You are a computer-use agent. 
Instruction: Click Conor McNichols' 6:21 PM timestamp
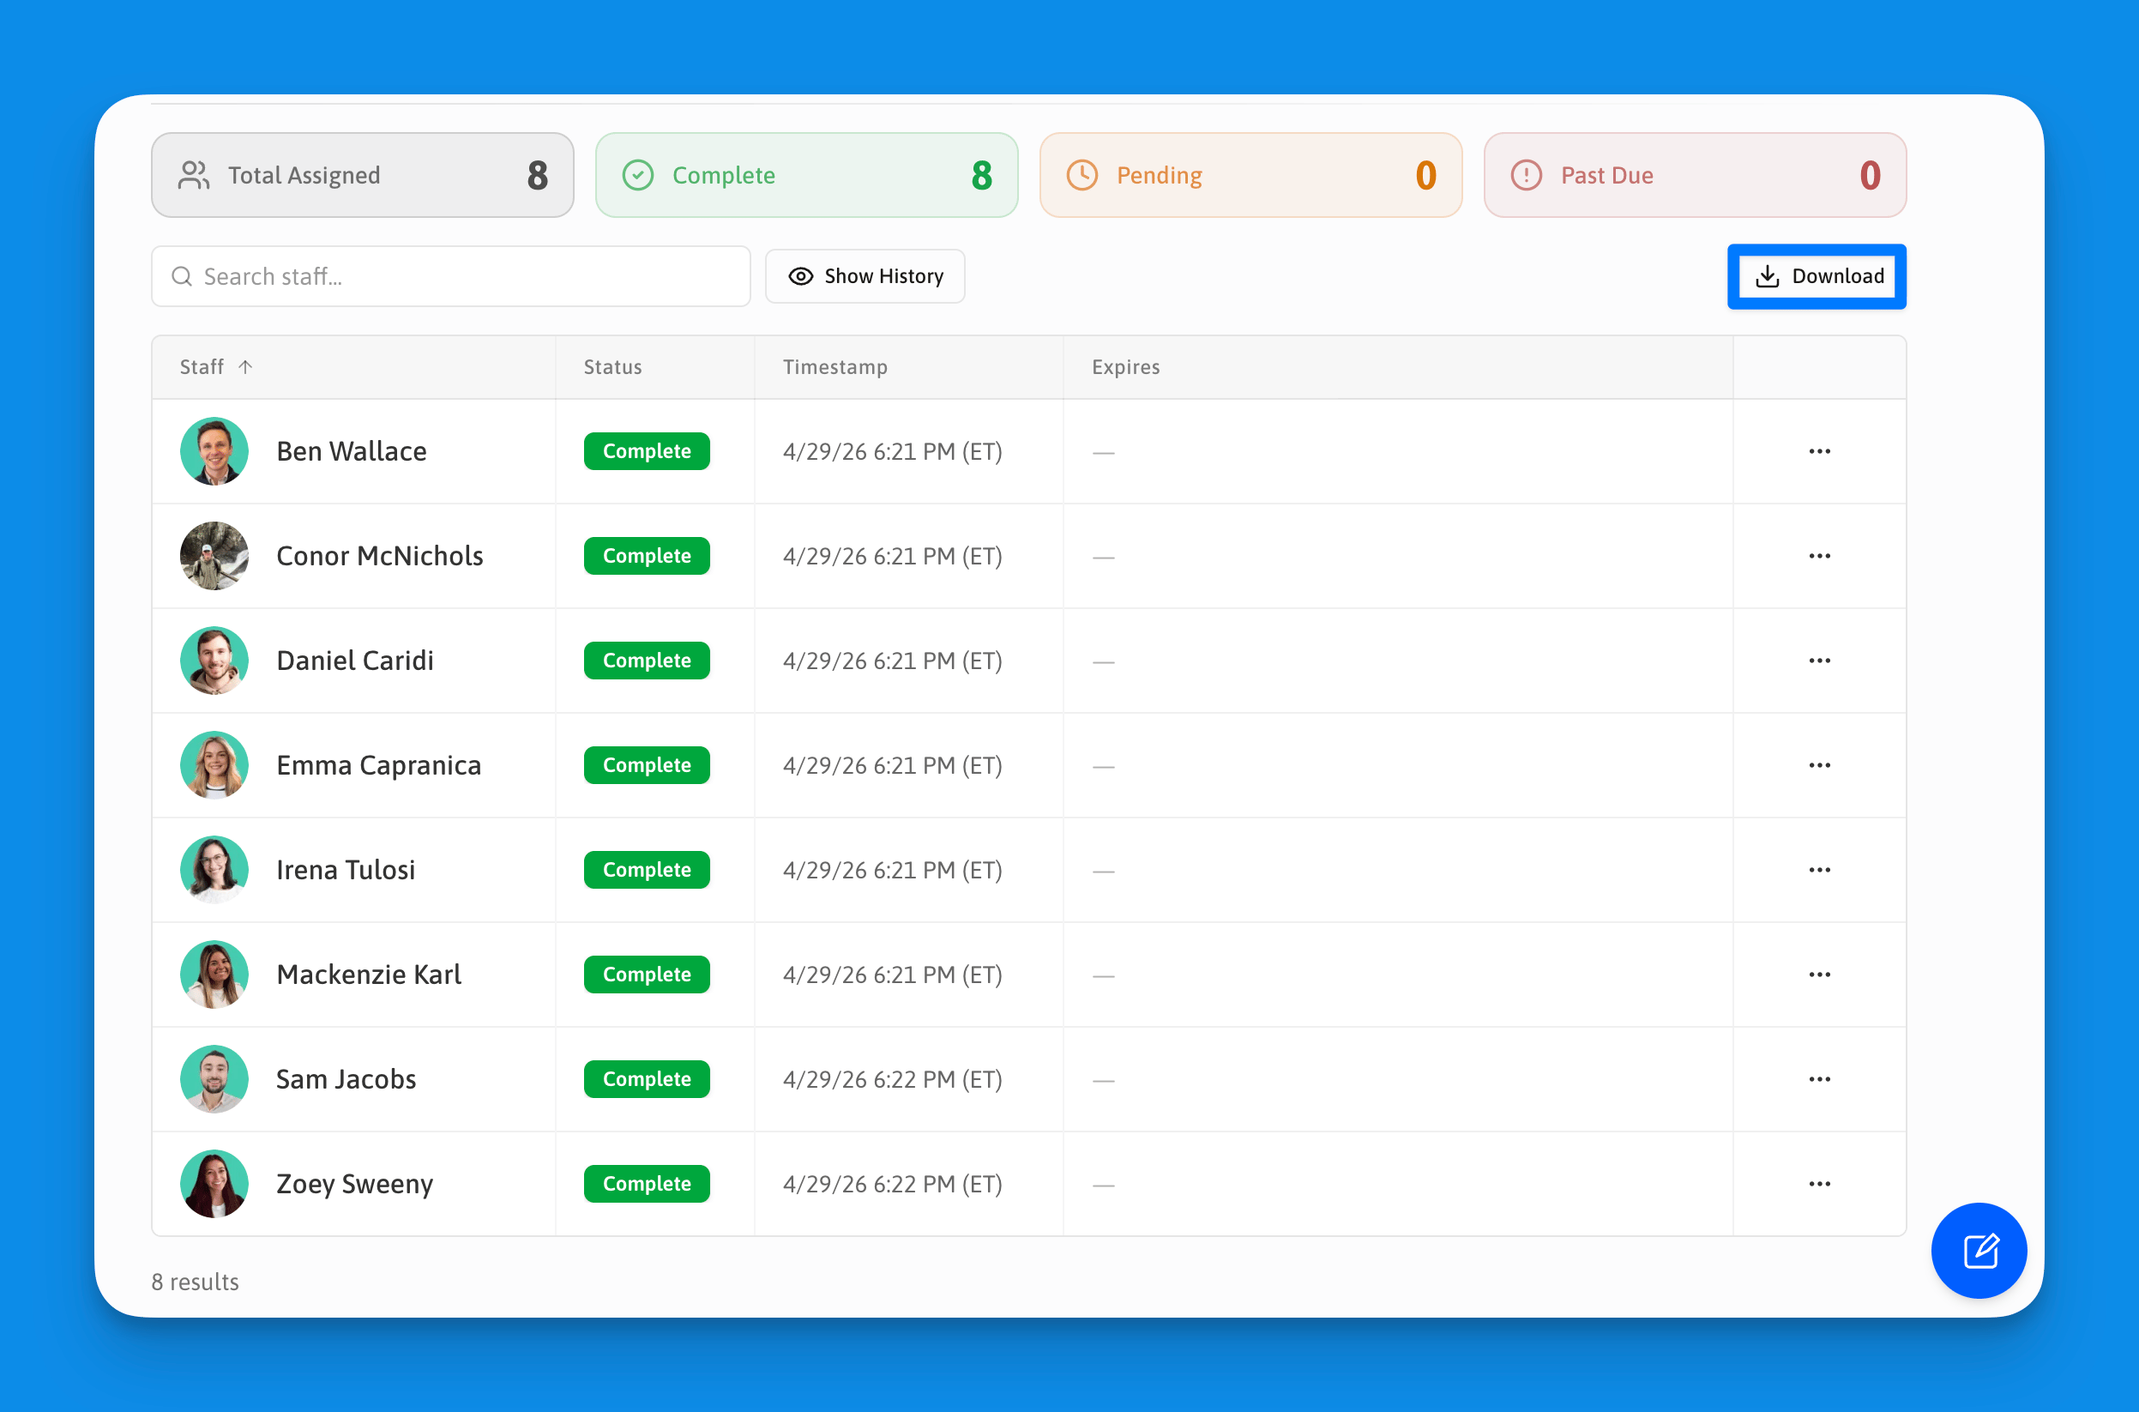[892, 556]
